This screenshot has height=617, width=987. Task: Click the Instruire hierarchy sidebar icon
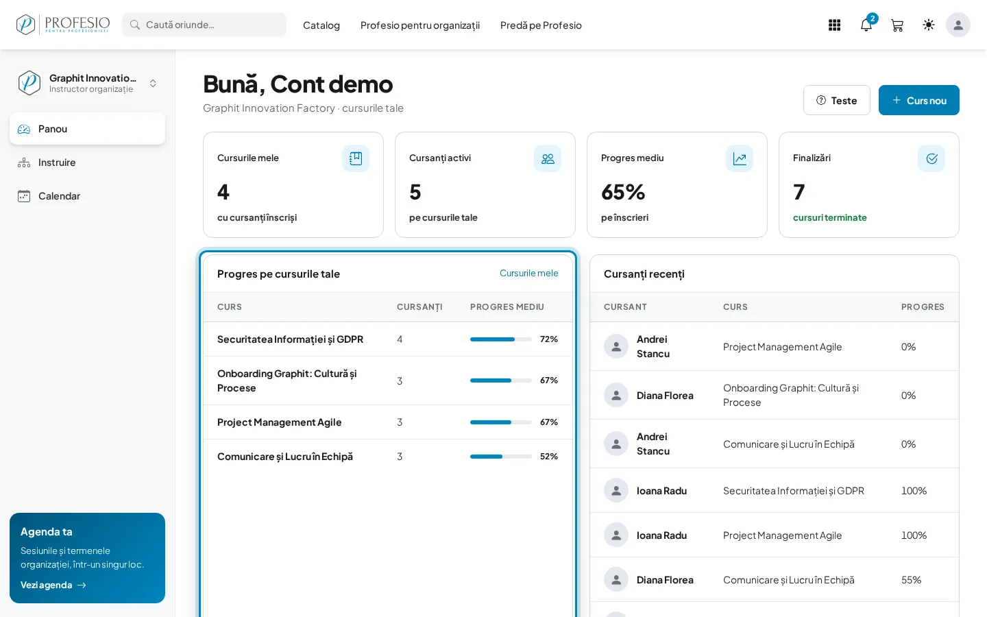(24, 162)
